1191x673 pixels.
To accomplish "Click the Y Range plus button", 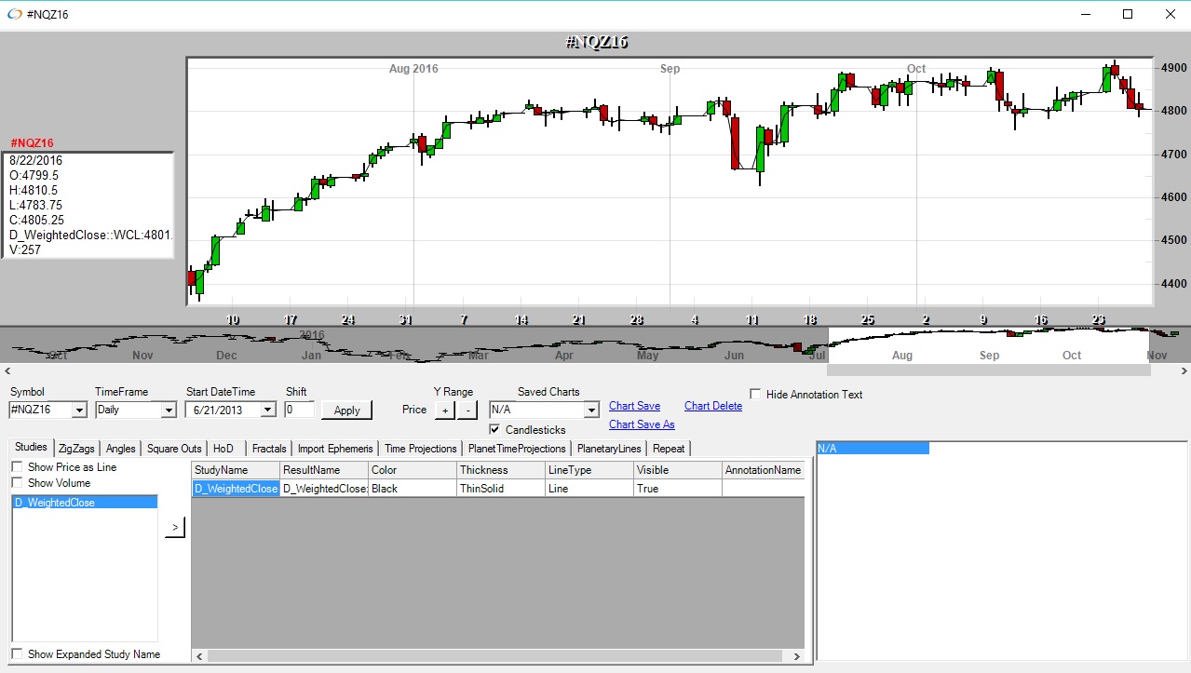I will [444, 410].
